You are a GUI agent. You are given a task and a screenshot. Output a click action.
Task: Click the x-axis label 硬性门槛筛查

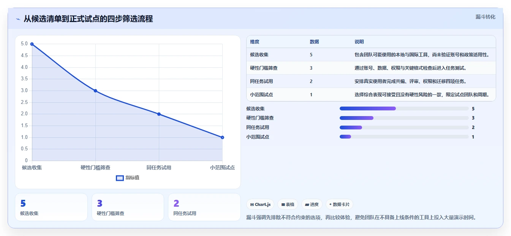(95, 167)
